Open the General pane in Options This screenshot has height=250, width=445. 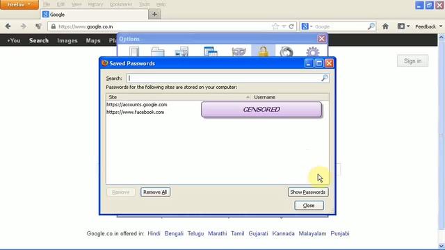(x=134, y=51)
